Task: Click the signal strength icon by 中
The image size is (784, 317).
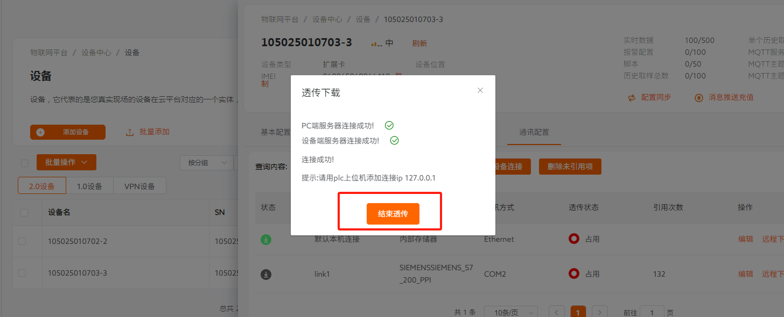Action: (x=376, y=44)
